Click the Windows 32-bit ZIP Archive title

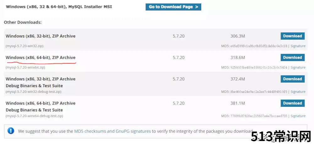(41, 36)
